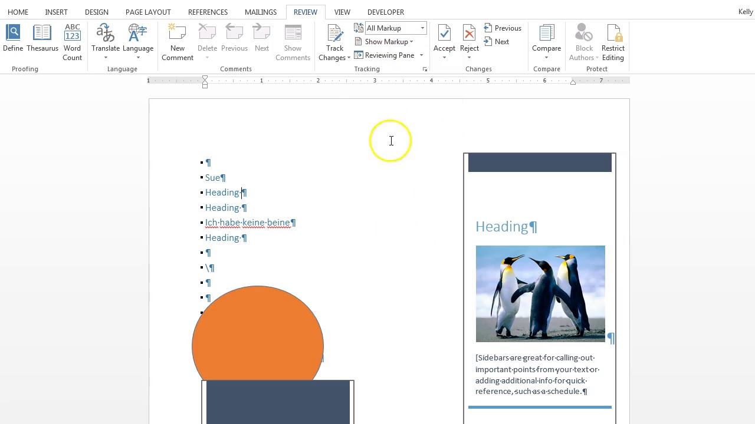This screenshot has width=755, height=424.
Task: Click the right indent marker on ruler
Action: [x=573, y=82]
